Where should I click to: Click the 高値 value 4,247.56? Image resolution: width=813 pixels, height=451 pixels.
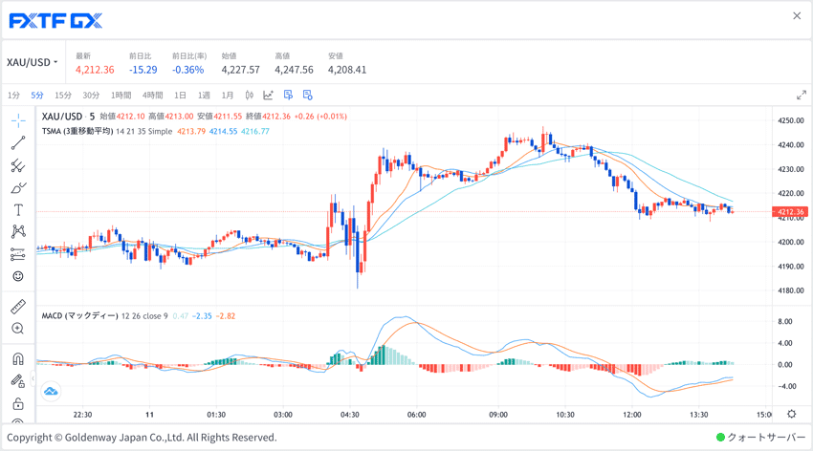[294, 70]
